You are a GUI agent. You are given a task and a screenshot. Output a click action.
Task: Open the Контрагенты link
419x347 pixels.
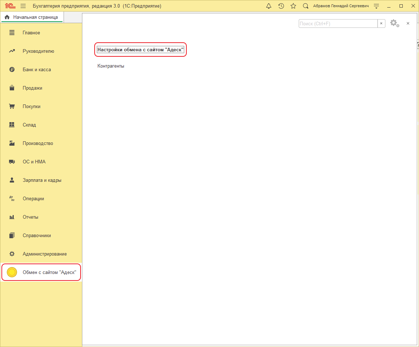pos(111,66)
